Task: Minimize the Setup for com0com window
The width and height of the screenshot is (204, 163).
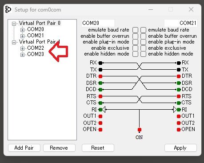Action: [151, 9]
